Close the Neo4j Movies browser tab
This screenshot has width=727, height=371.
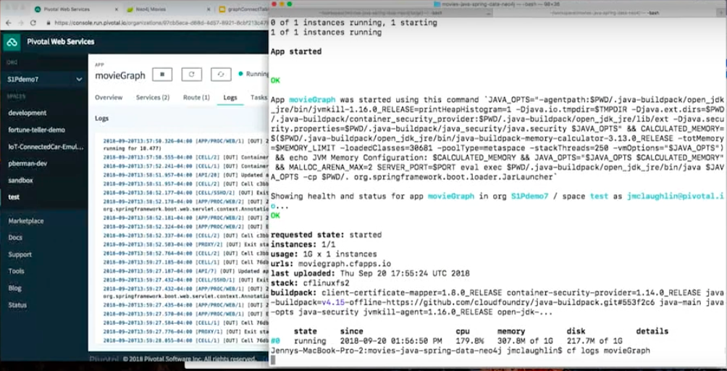coord(207,9)
